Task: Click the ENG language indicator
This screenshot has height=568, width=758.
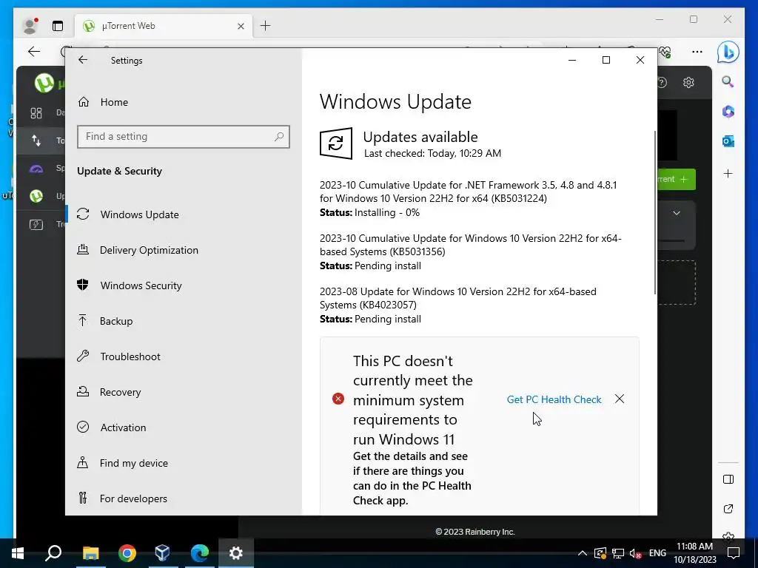Action: click(x=657, y=553)
